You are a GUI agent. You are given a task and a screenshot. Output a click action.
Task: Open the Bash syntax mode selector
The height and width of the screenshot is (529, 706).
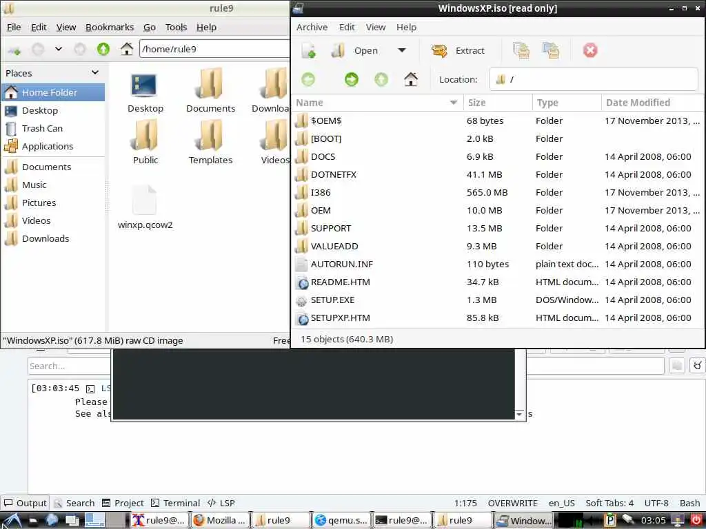689,503
